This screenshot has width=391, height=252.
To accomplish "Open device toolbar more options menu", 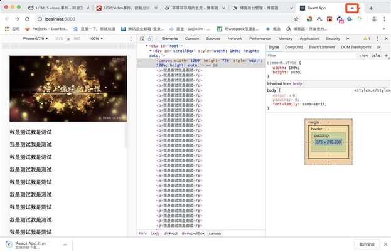I will 131,39.
